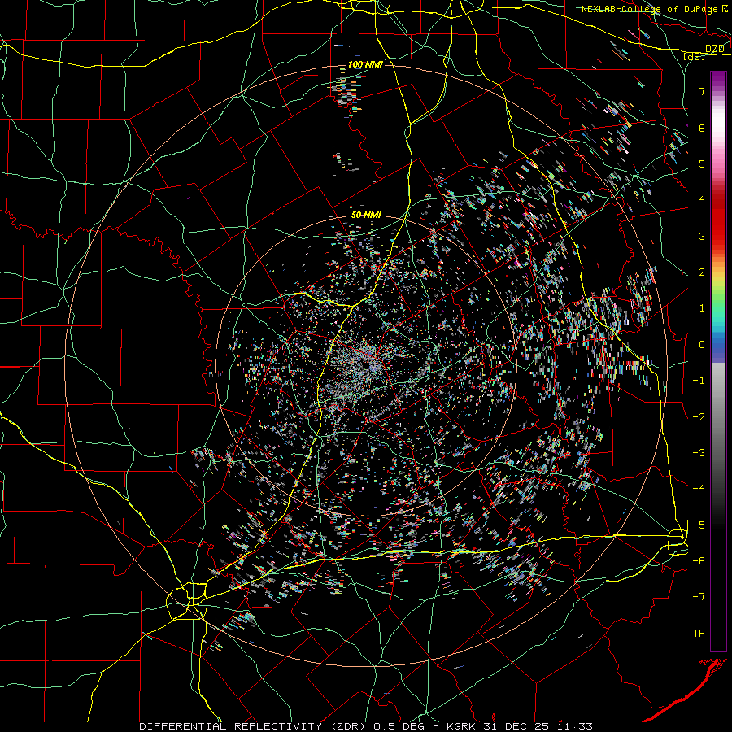Click the '-6' label on the color scale

click(x=699, y=561)
